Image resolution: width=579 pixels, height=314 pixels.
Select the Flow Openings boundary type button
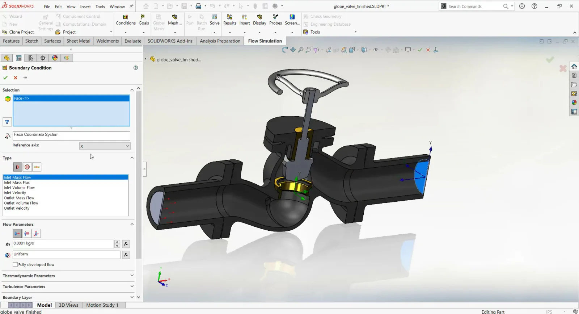(x=17, y=167)
